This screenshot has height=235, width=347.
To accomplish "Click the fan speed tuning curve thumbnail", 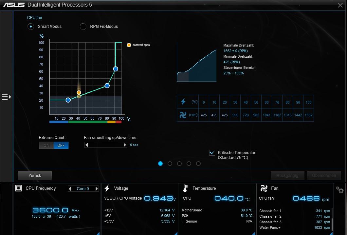I will tap(196, 62).
